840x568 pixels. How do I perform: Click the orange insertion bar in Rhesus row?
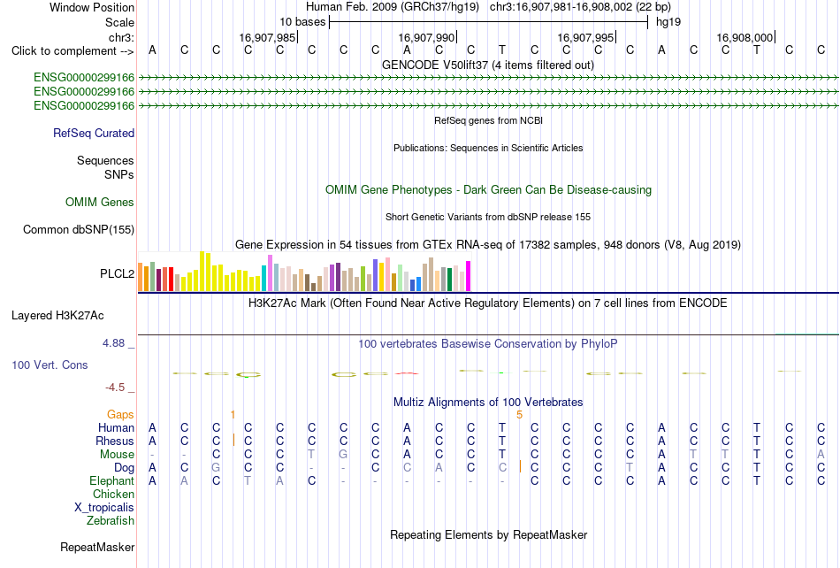[x=233, y=440]
